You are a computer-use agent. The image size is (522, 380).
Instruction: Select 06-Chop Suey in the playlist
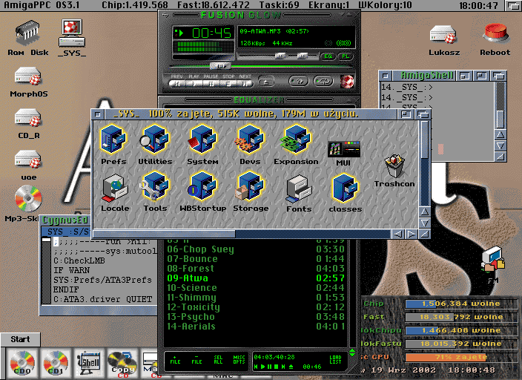coord(256,249)
